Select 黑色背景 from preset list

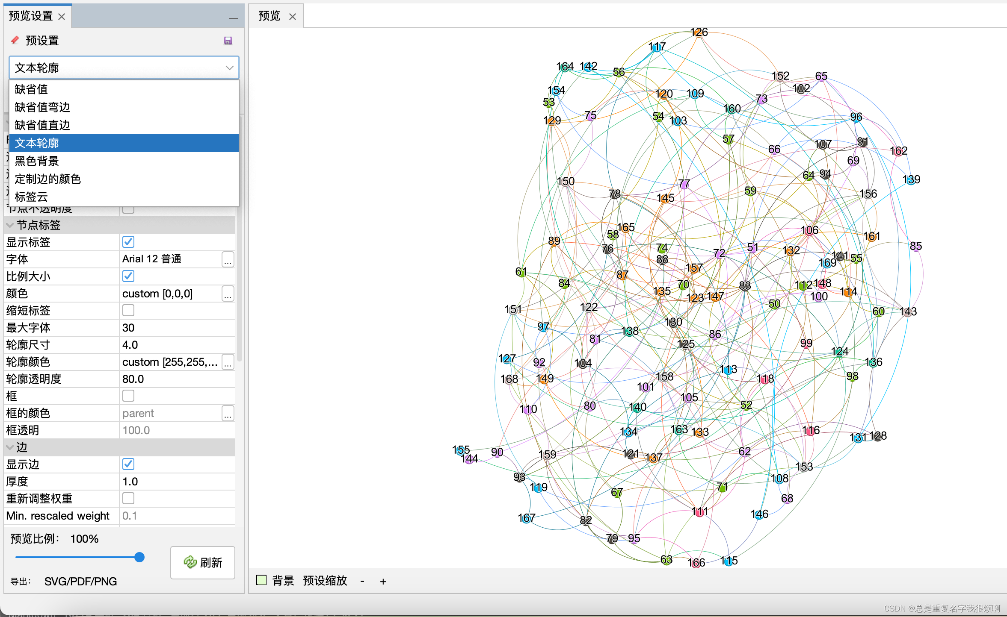point(37,161)
